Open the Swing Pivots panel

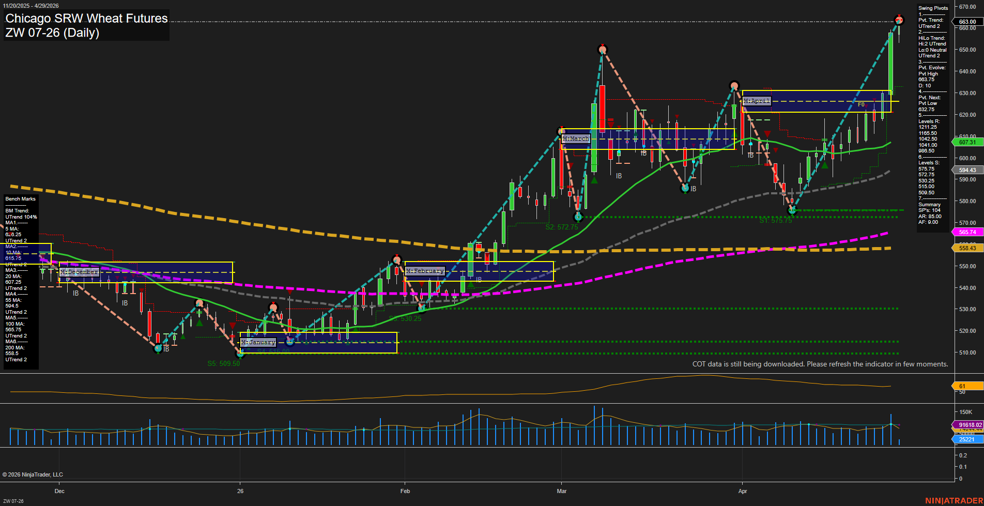tap(933, 8)
